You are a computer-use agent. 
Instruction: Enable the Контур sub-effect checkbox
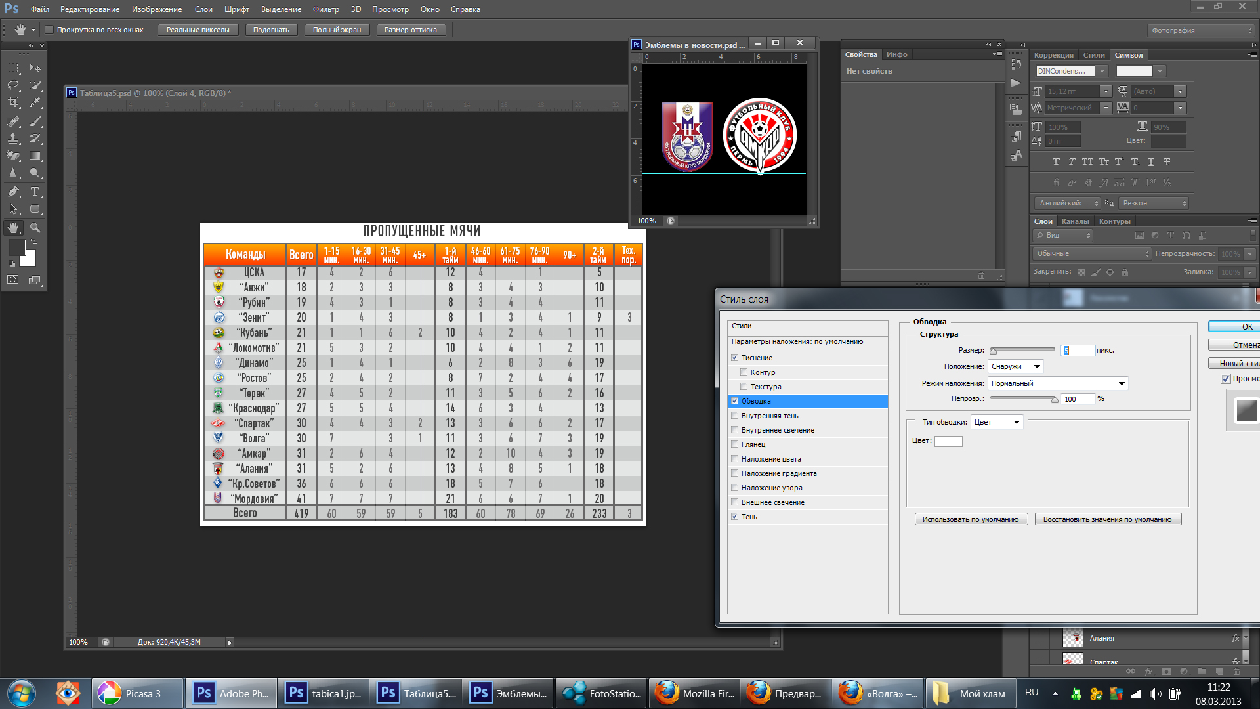tap(744, 372)
